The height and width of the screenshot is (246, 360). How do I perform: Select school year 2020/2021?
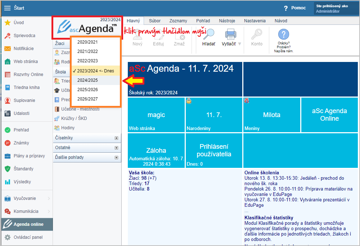tap(96, 42)
